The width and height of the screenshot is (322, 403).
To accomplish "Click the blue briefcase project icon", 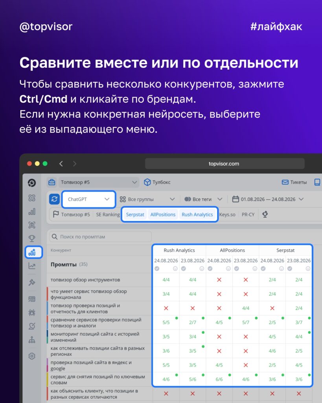I will [52, 182].
